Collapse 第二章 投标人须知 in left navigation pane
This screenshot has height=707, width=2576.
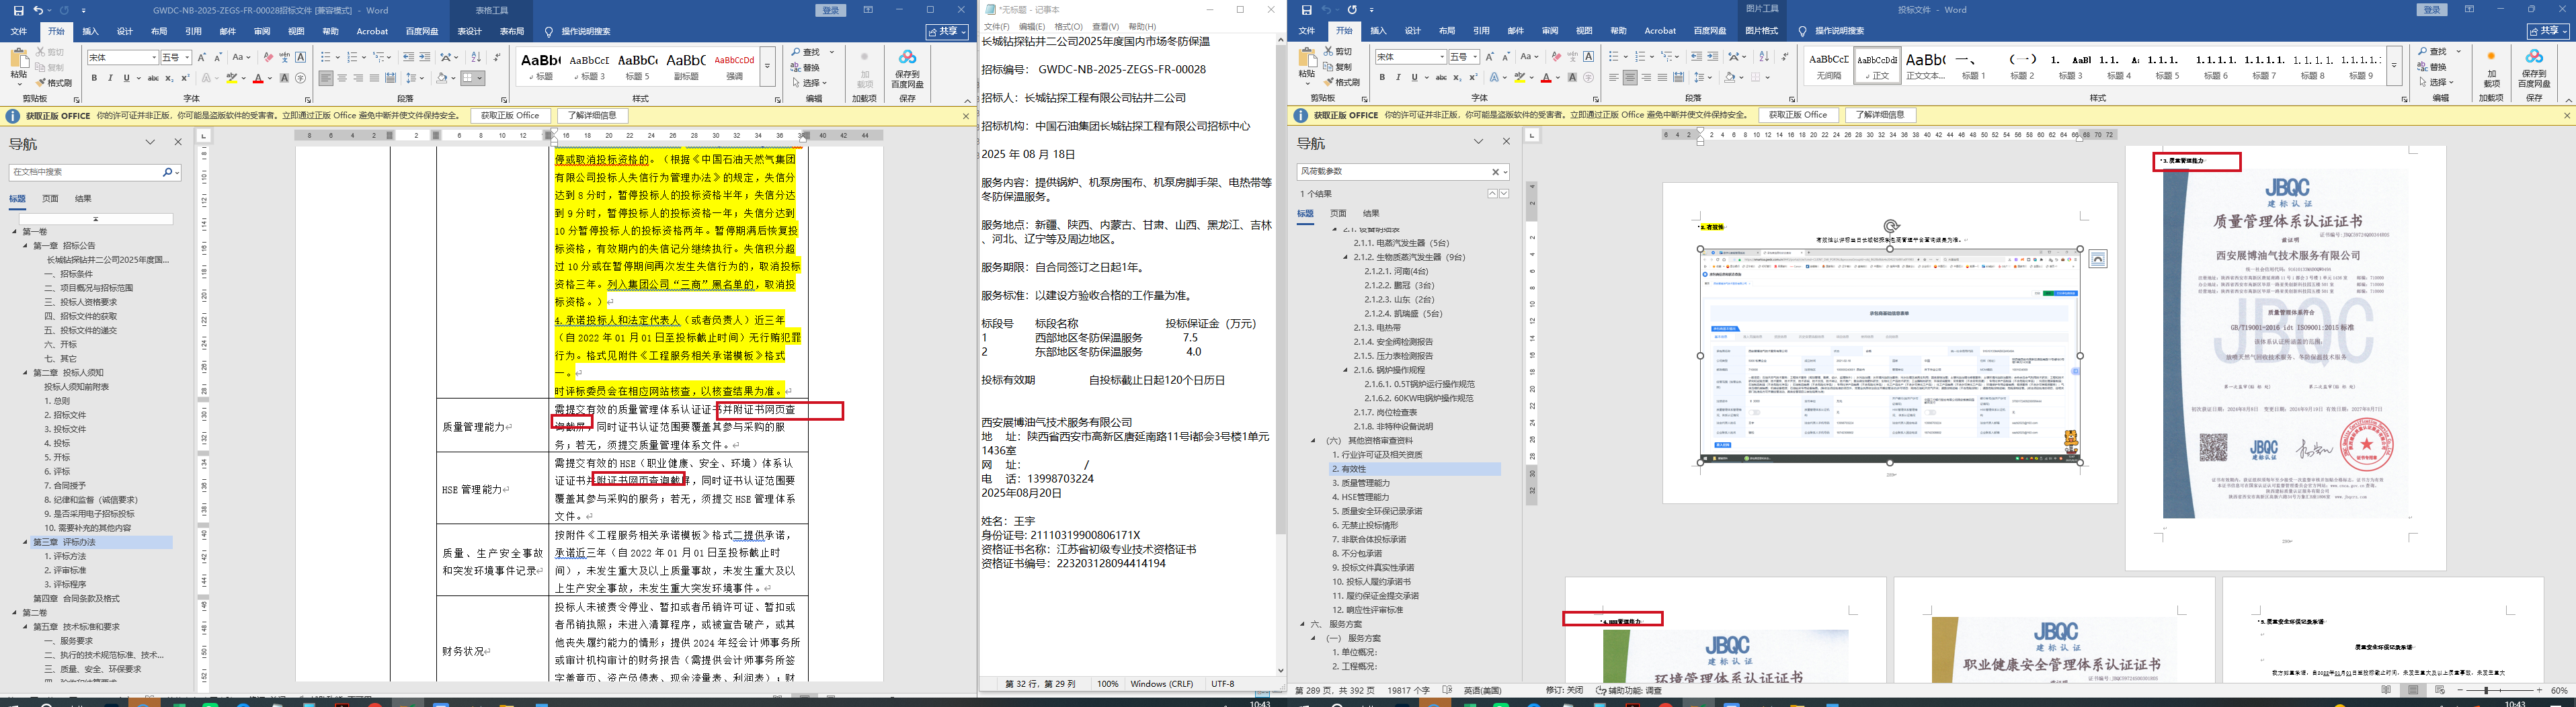coord(26,373)
